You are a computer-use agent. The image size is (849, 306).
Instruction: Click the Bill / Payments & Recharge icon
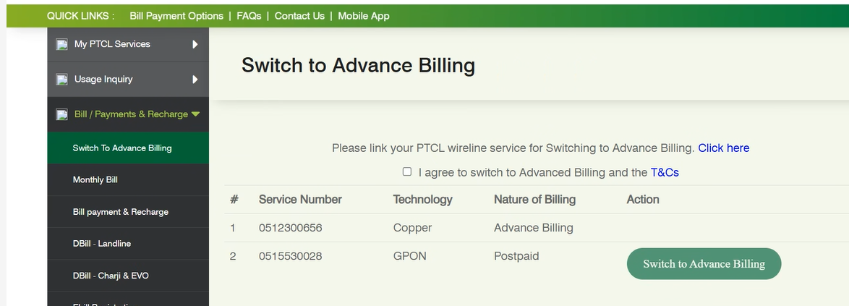point(62,114)
